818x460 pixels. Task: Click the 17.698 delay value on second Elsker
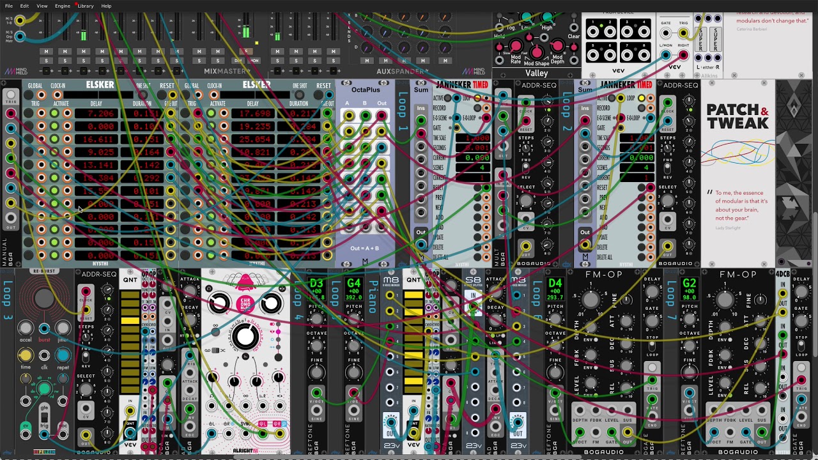tap(254, 114)
